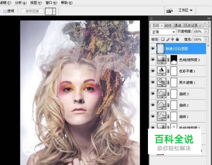Select the 曲线 2 layer mask thumbnail

(174, 105)
